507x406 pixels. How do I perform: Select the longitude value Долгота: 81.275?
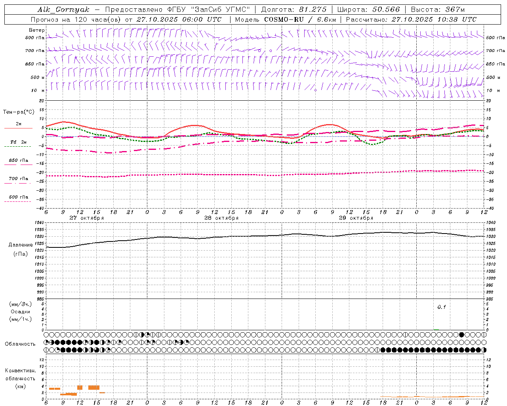294,10
